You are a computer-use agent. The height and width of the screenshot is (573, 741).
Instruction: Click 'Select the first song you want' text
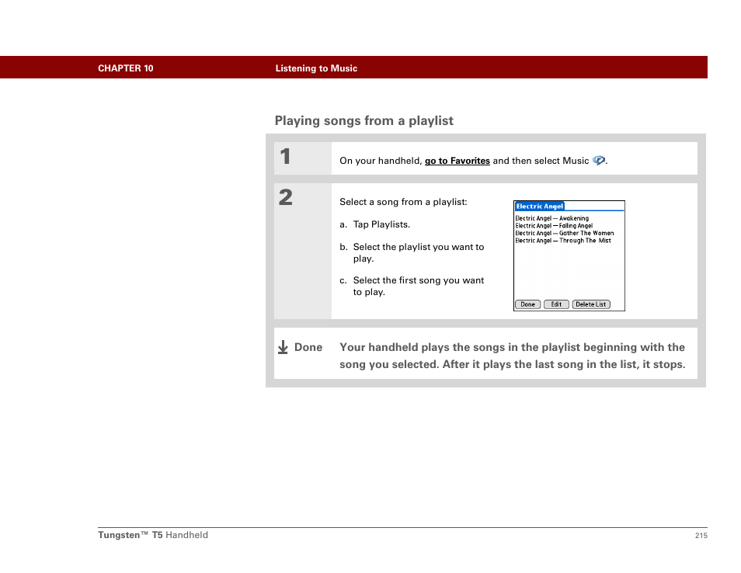tap(418, 280)
